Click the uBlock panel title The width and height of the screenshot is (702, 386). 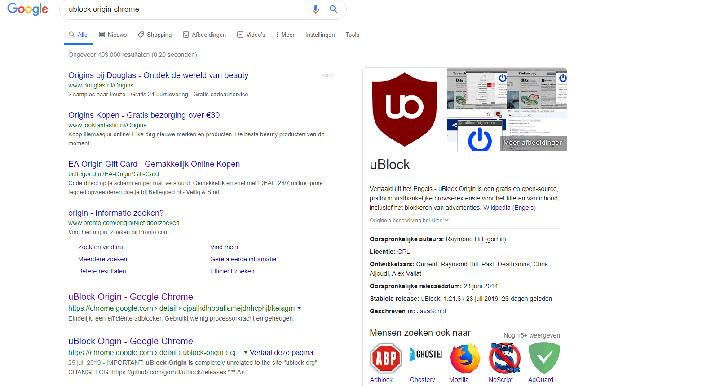point(390,165)
